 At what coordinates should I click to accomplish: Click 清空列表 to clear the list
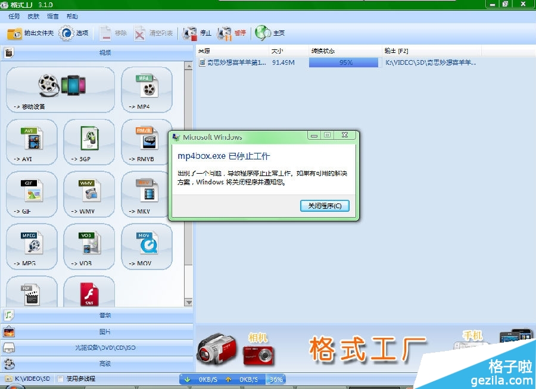154,33
